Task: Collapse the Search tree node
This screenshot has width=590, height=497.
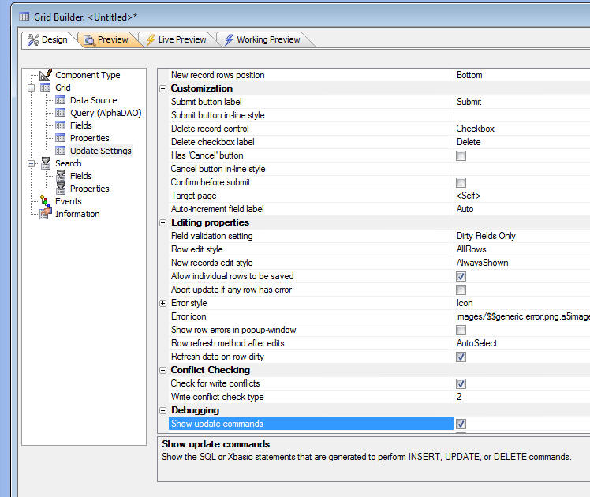Action: (x=32, y=163)
